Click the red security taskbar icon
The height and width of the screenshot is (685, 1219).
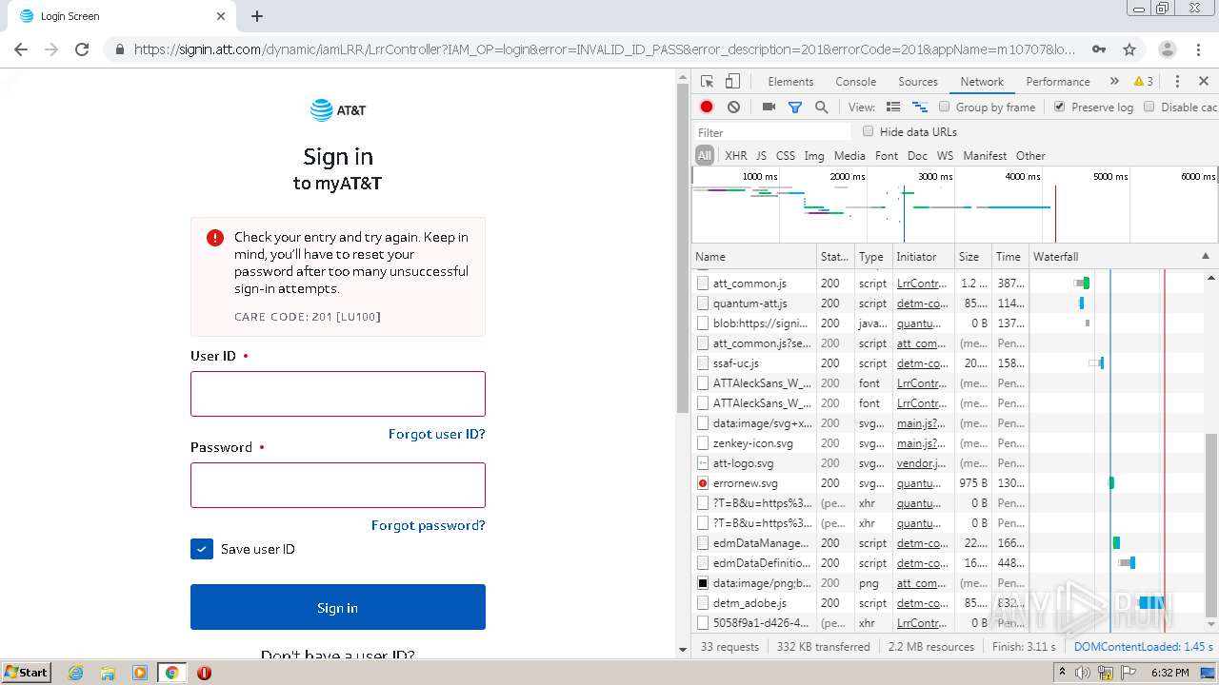pos(204,673)
